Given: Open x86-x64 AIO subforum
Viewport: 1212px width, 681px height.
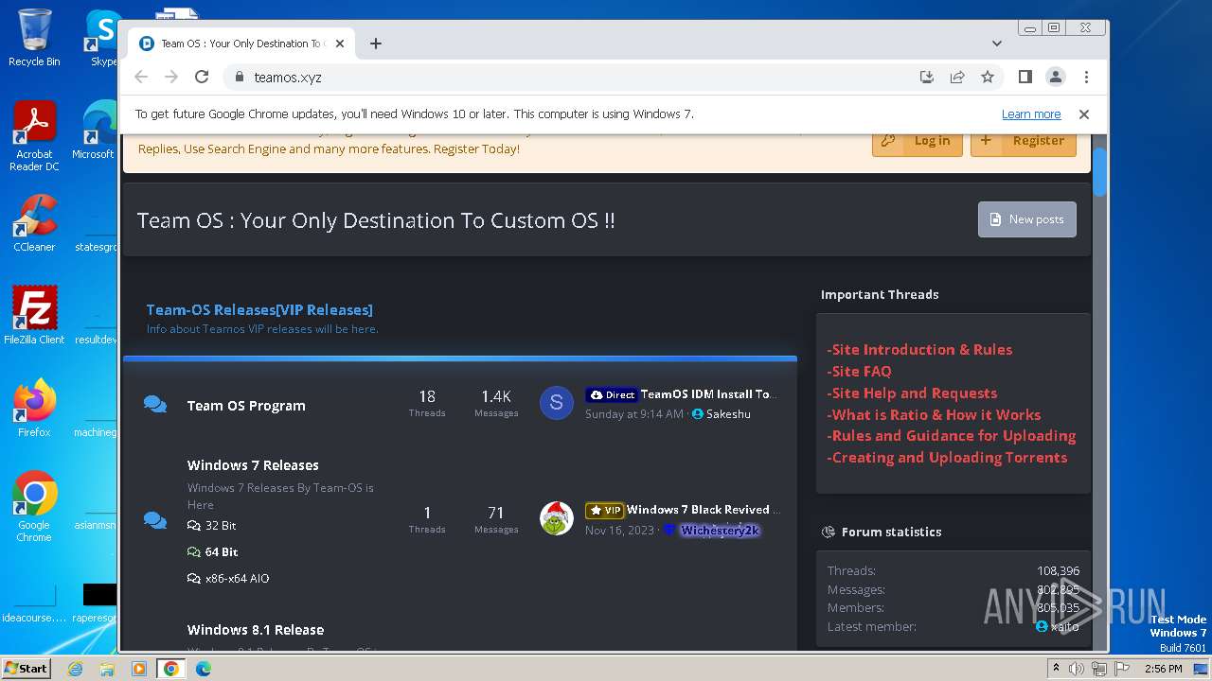Looking at the screenshot, I should point(228,579).
